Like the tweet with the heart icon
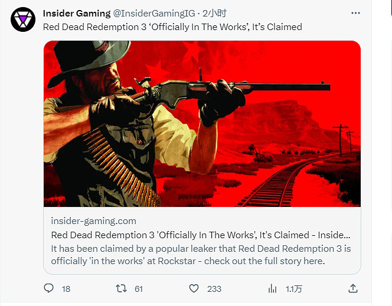Screen dimensions: 392x306 point(194,288)
